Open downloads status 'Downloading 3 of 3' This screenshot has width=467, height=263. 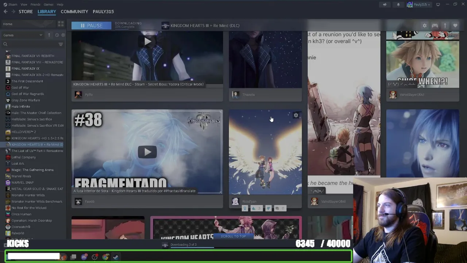tap(184, 245)
